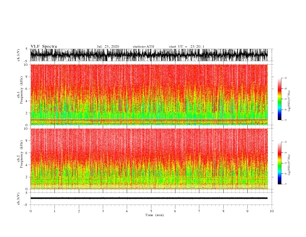Viewport: 306px width, 237px height.
Task: Click the "-5" tick on ch.2 colorbar
Action: (285, 163)
